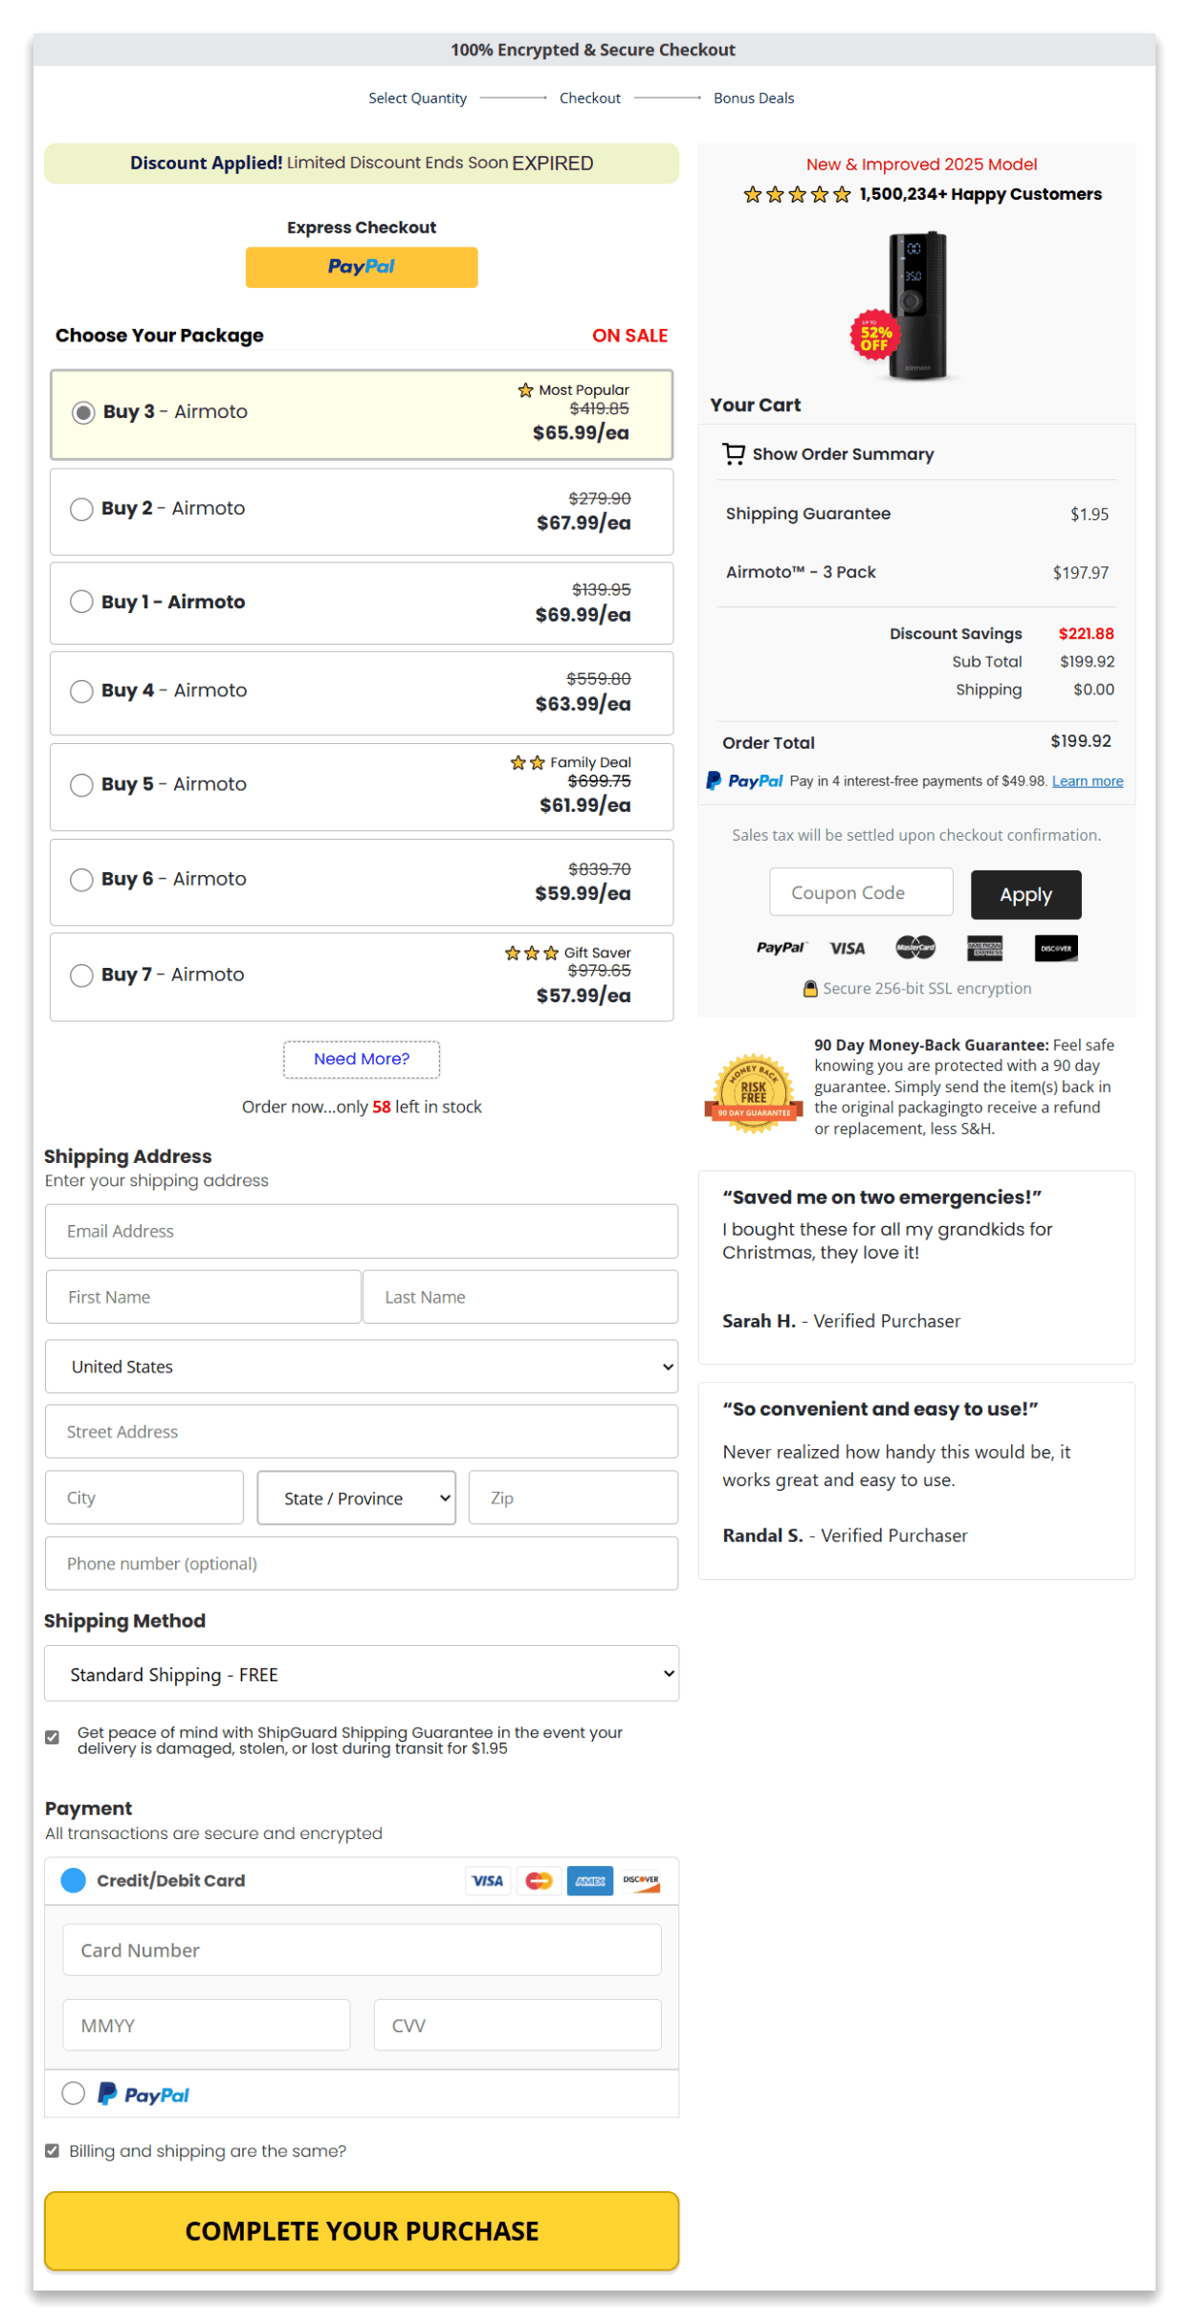Image resolution: width=1189 pixels, height=2324 pixels.
Task: Click the Family Deal stars icon
Action: click(527, 763)
